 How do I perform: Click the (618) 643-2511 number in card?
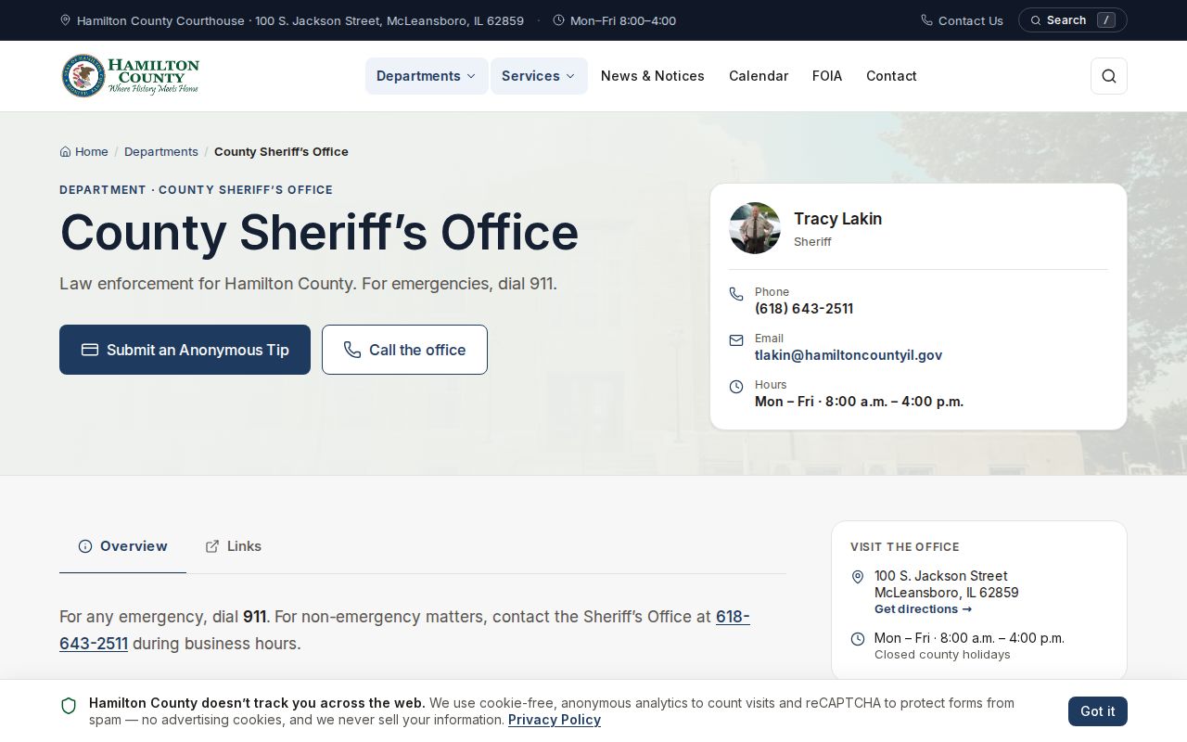coord(804,309)
